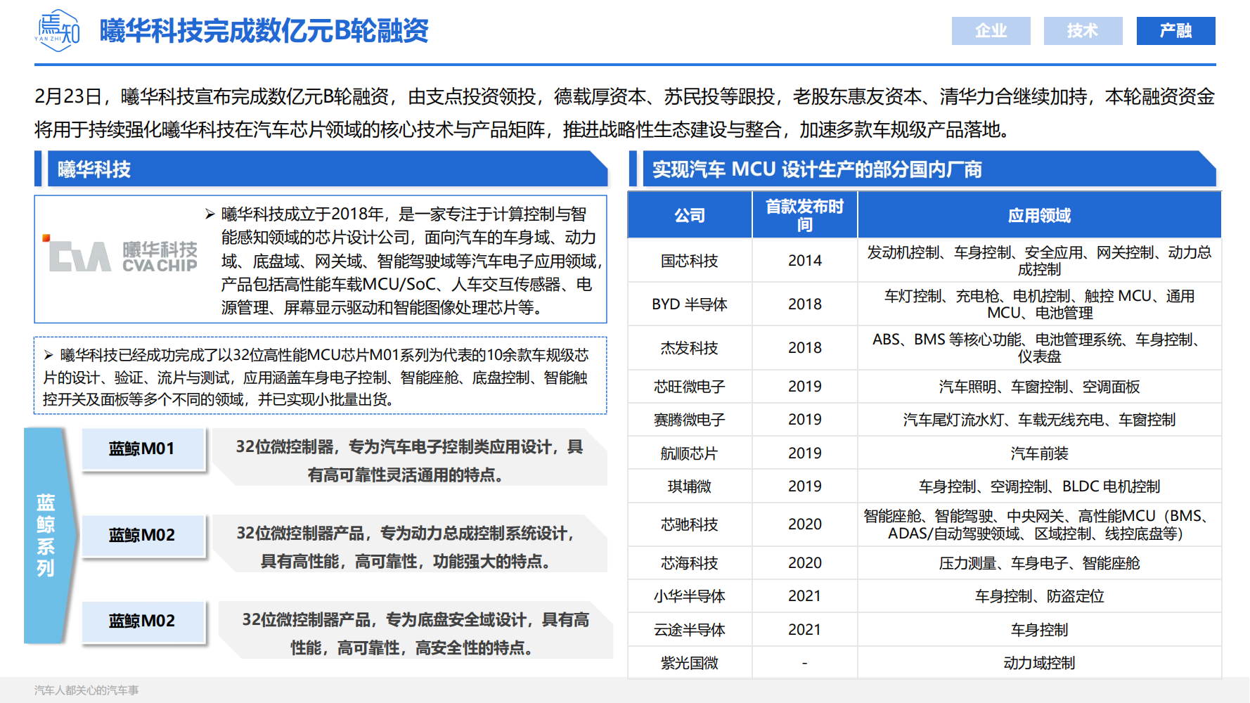The height and width of the screenshot is (703, 1250).
Task: Click the 紫光国微 table cell
Action: (x=690, y=663)
